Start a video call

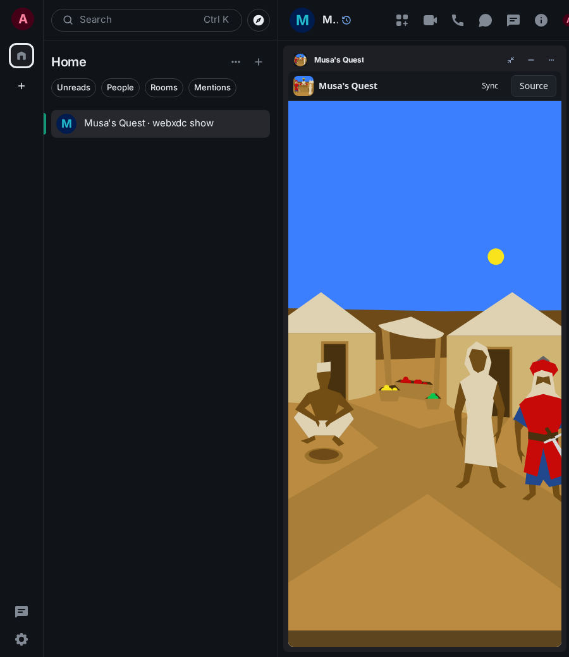pyautogui.click(x=430, y=20)
